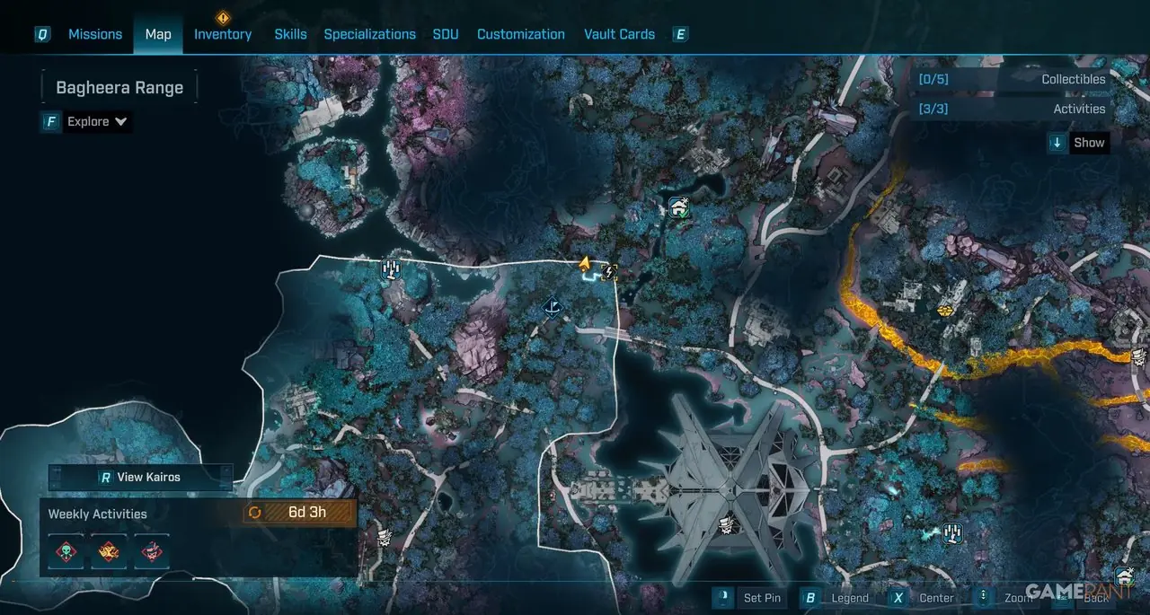The height and width of the screenshot is (615, 1150).
Task: Click the Collectibles 0/5 counter row
Action: (1011, 79)
